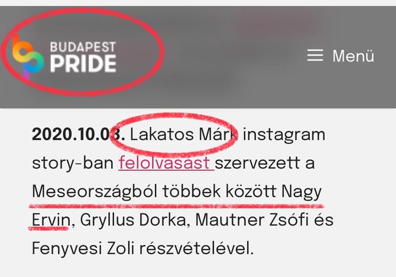The image size is (396, 277).
Task: Click the name Fenyvesi Zoli
Action: click(83, 250)
